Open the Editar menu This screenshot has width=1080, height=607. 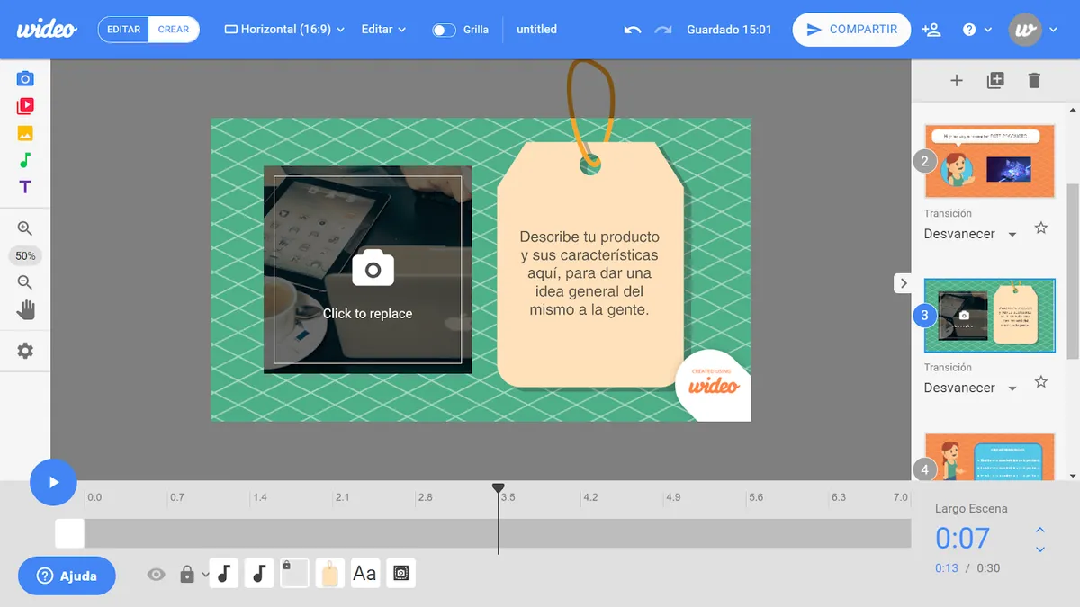(x=383, y=30)
